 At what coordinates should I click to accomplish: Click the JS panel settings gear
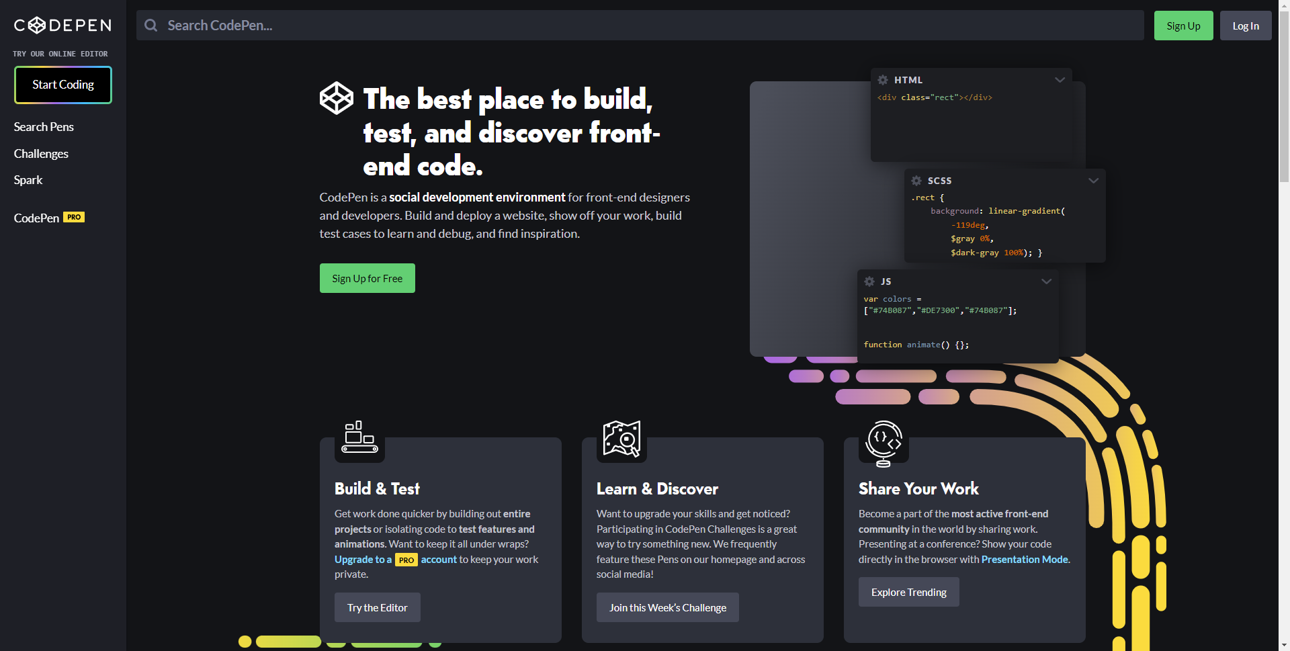click(869, 281)
